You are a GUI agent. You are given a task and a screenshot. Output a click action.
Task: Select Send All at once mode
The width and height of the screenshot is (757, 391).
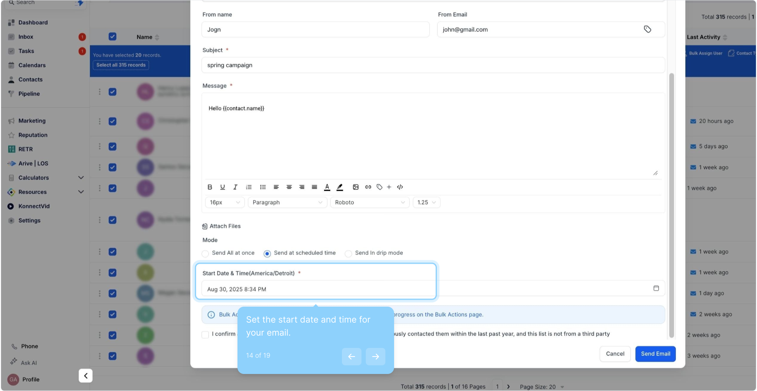pos(206,253)
